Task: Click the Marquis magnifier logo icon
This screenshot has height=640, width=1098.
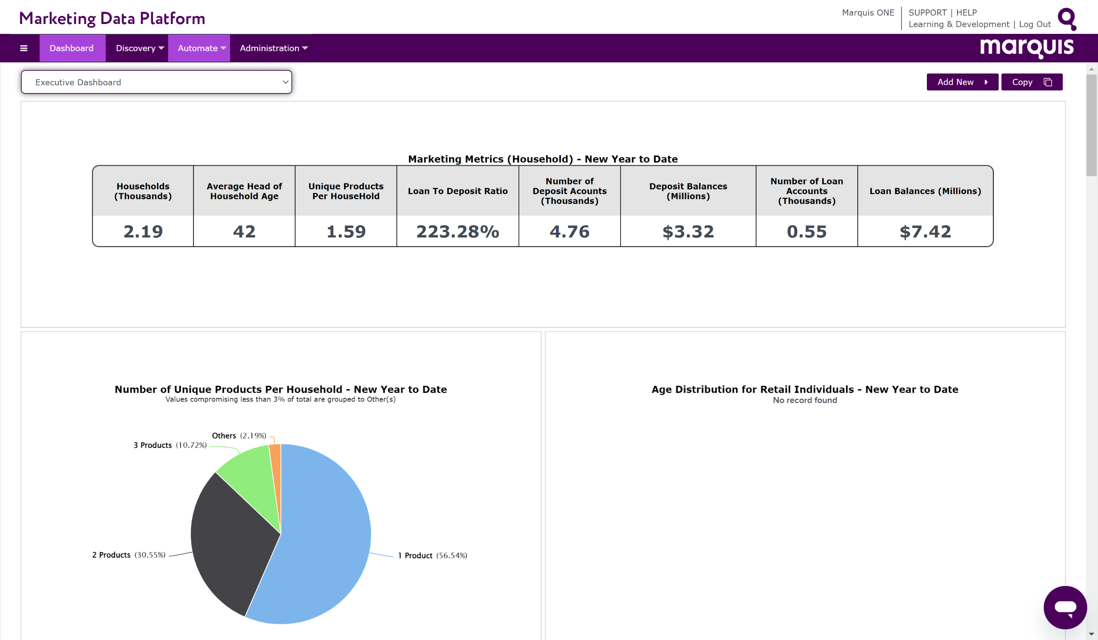Action: pyautogui.click(x=1067, y=19)
